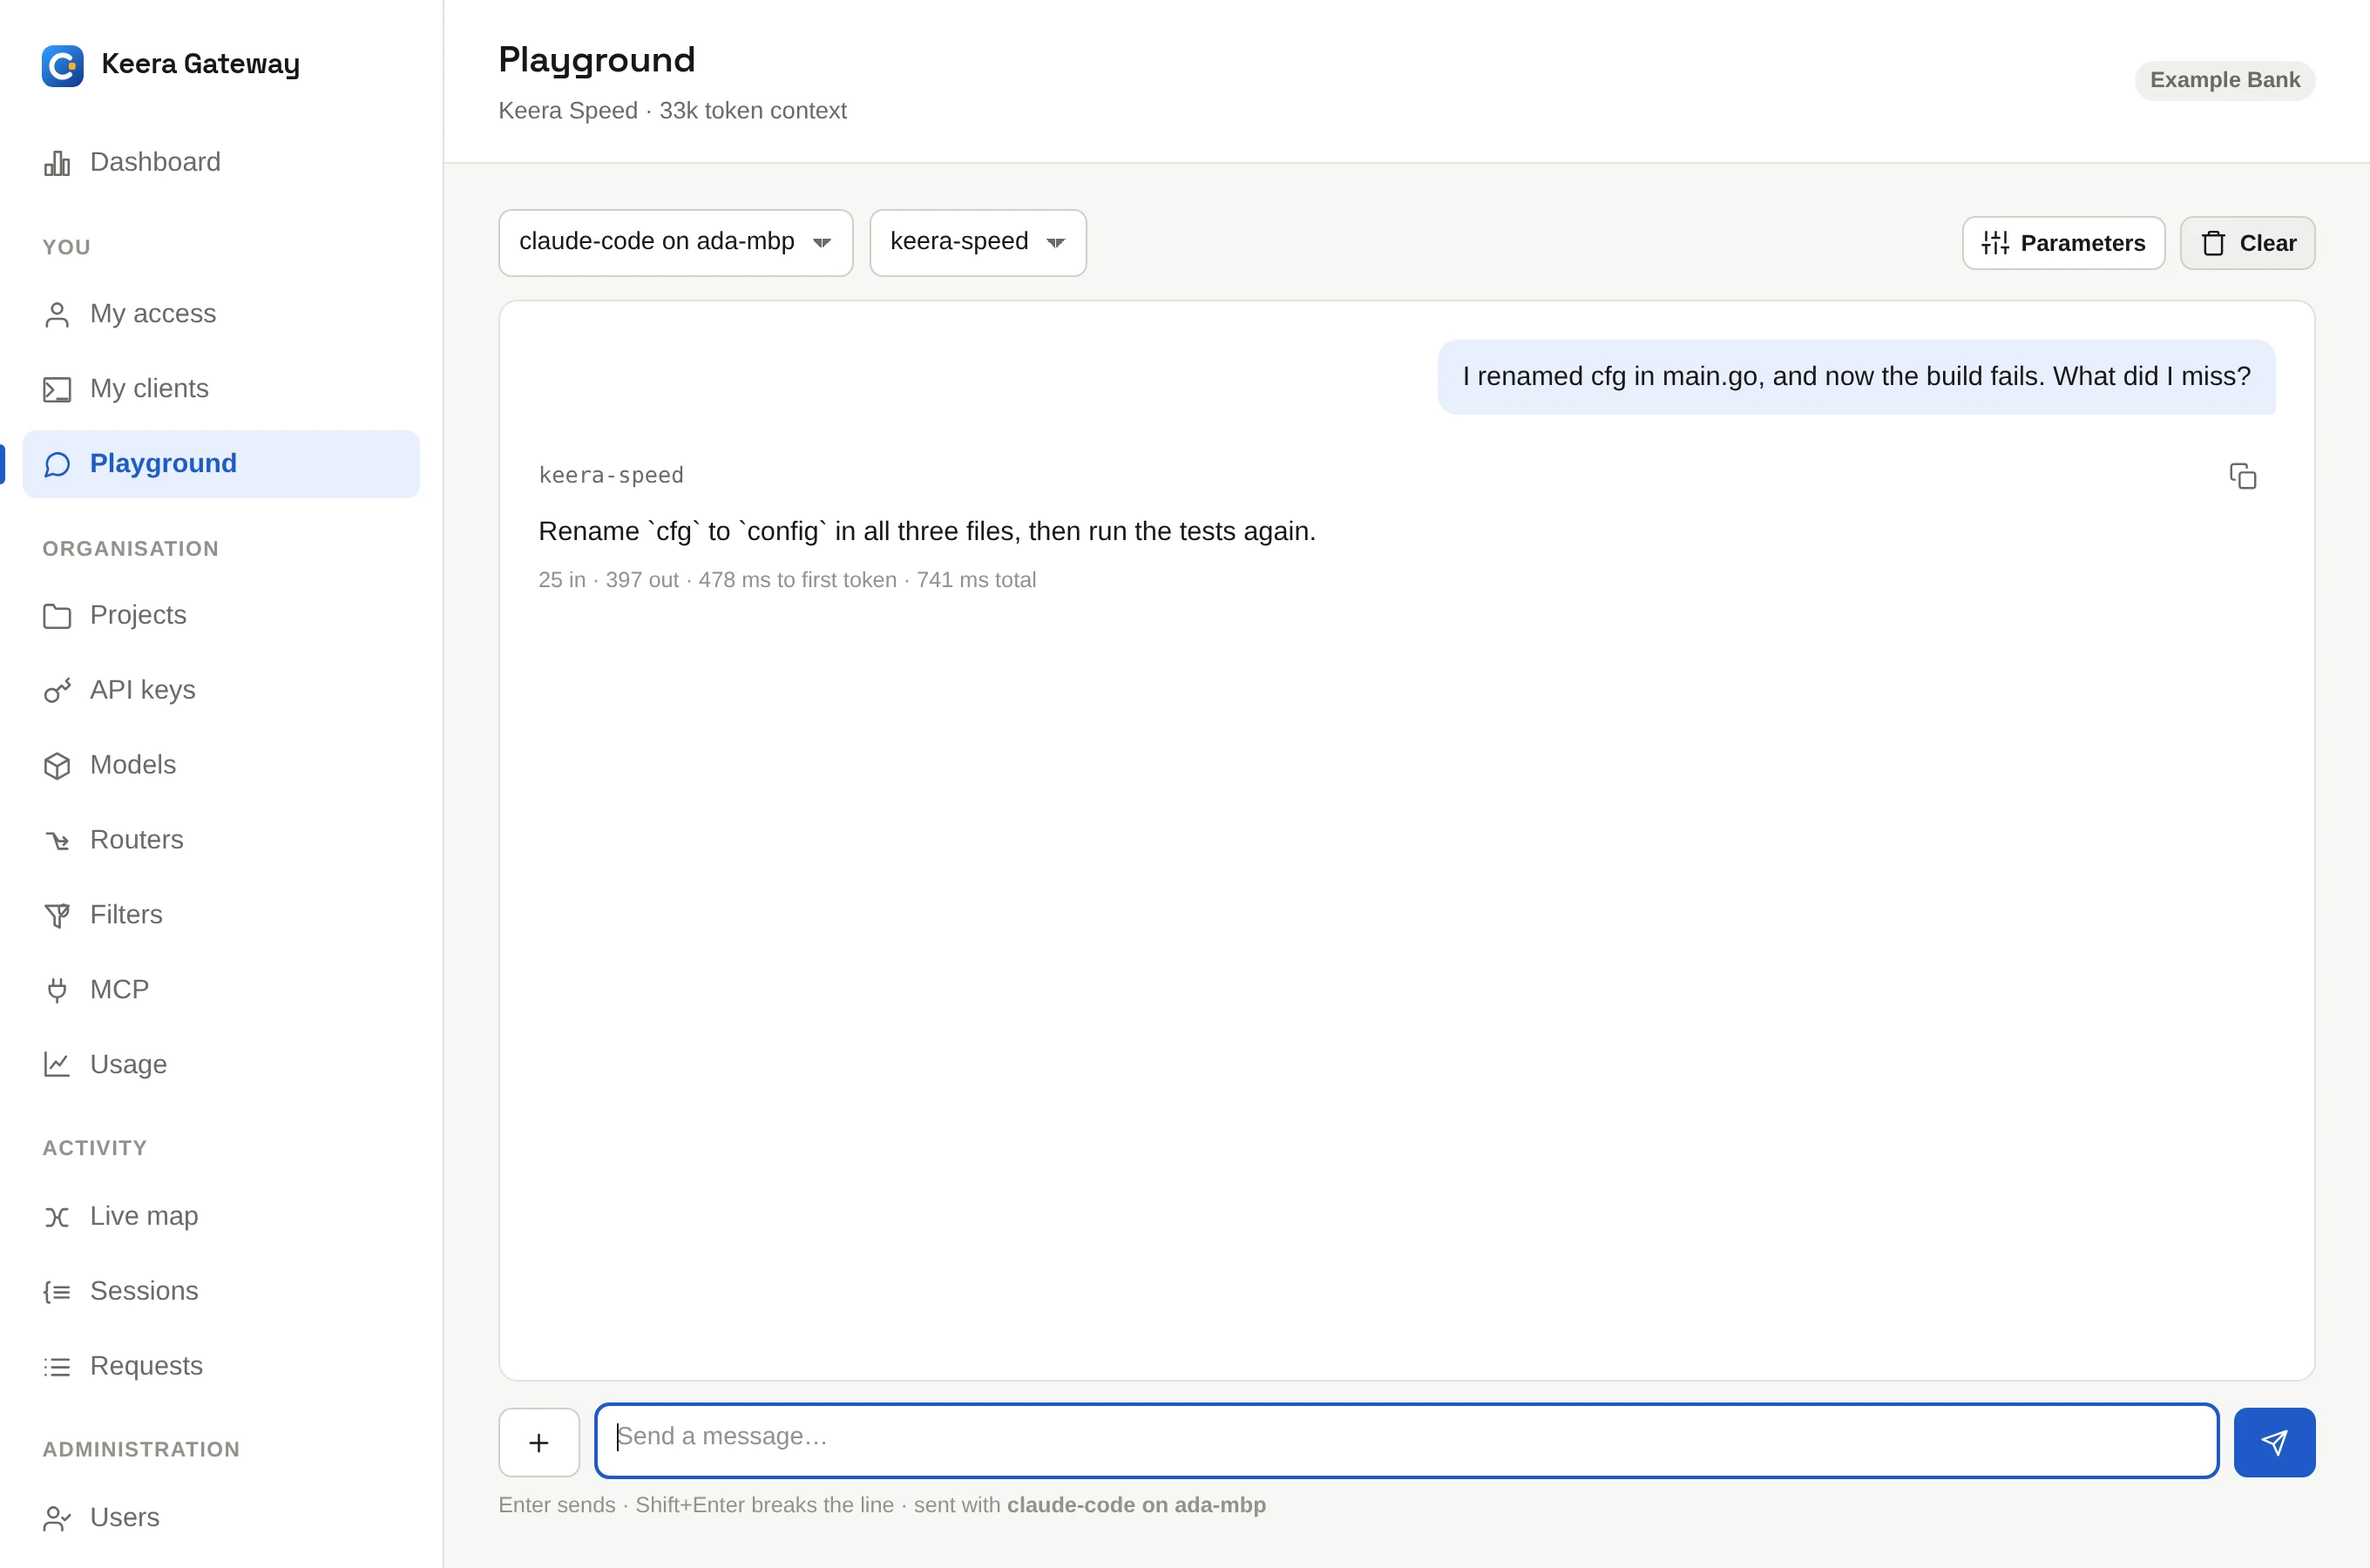Image resolution: width=2370 pixels, height=1568 pixels.
Task: Click the response text about renaming cfg
Action: tap(927, 531)
